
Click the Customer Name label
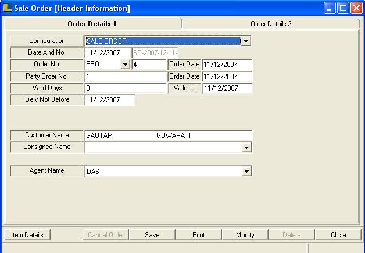[x=47, y=135]
